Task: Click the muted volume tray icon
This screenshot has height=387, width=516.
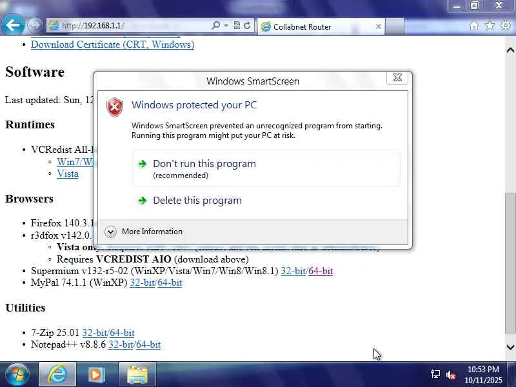Action: pyautogui.click(x=451, y=375)
